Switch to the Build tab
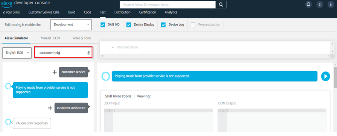337x136 pixels. tap(72, 12)
